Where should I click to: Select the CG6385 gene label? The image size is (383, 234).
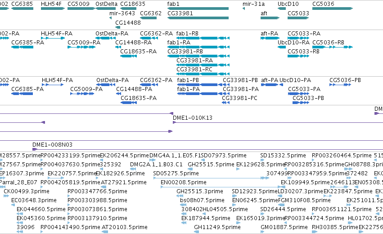(22, 4)
